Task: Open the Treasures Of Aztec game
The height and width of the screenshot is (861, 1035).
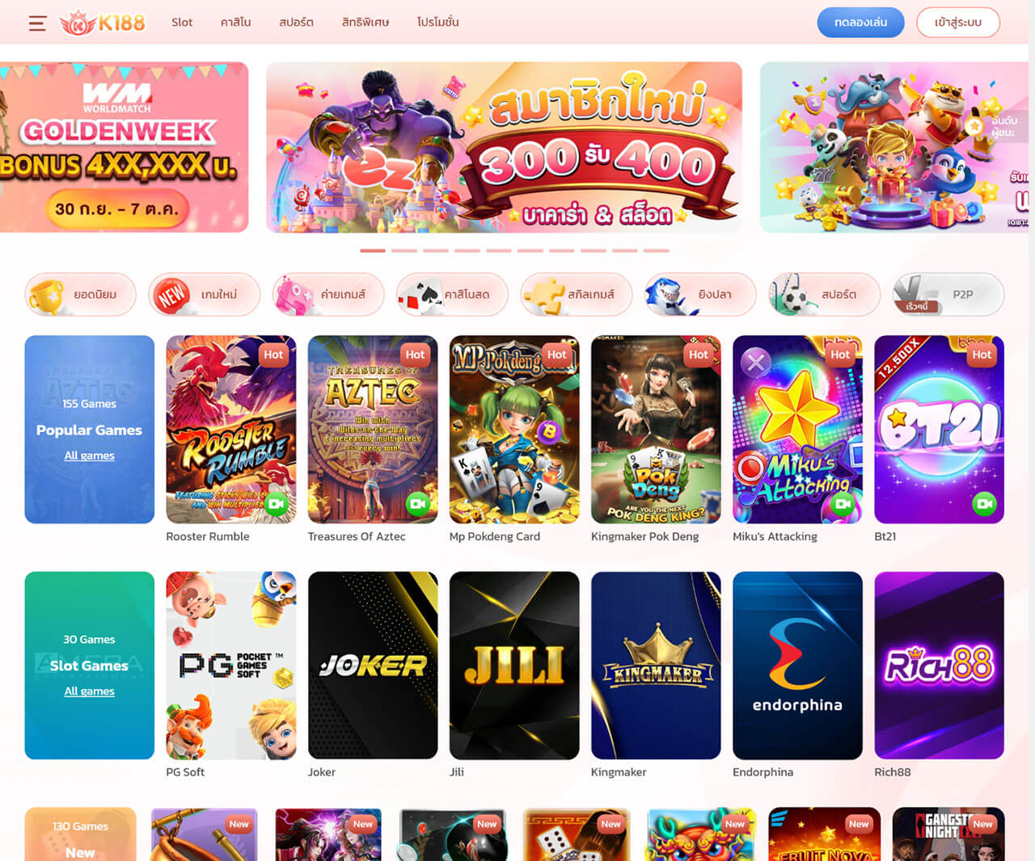Action: pyautogui.click(x=373, y=430)
